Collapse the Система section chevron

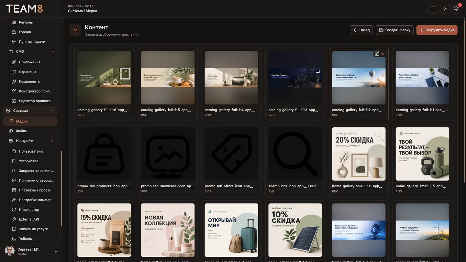[x=52, y=111]
